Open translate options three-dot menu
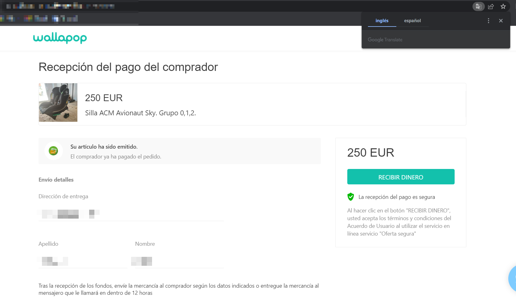This screenshot has width=516, height=300. coord(488,21)
